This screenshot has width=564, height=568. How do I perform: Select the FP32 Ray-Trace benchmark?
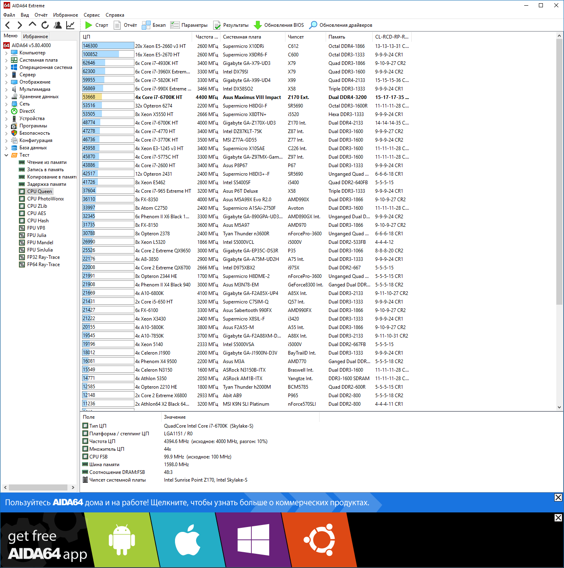click(43, 257)
